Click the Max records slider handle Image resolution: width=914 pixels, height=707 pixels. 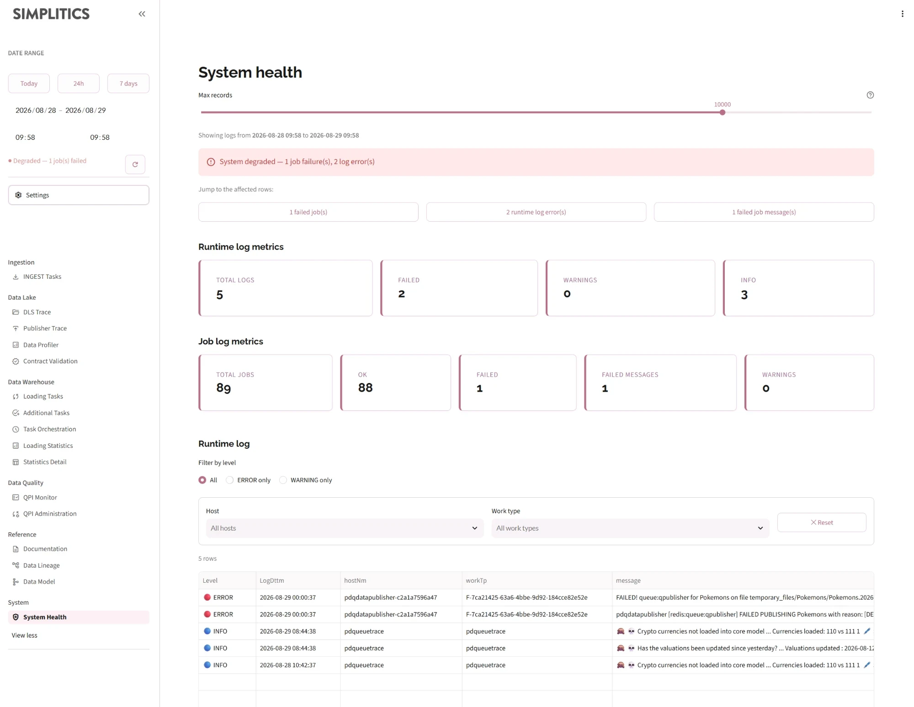[x=723, y=112]
